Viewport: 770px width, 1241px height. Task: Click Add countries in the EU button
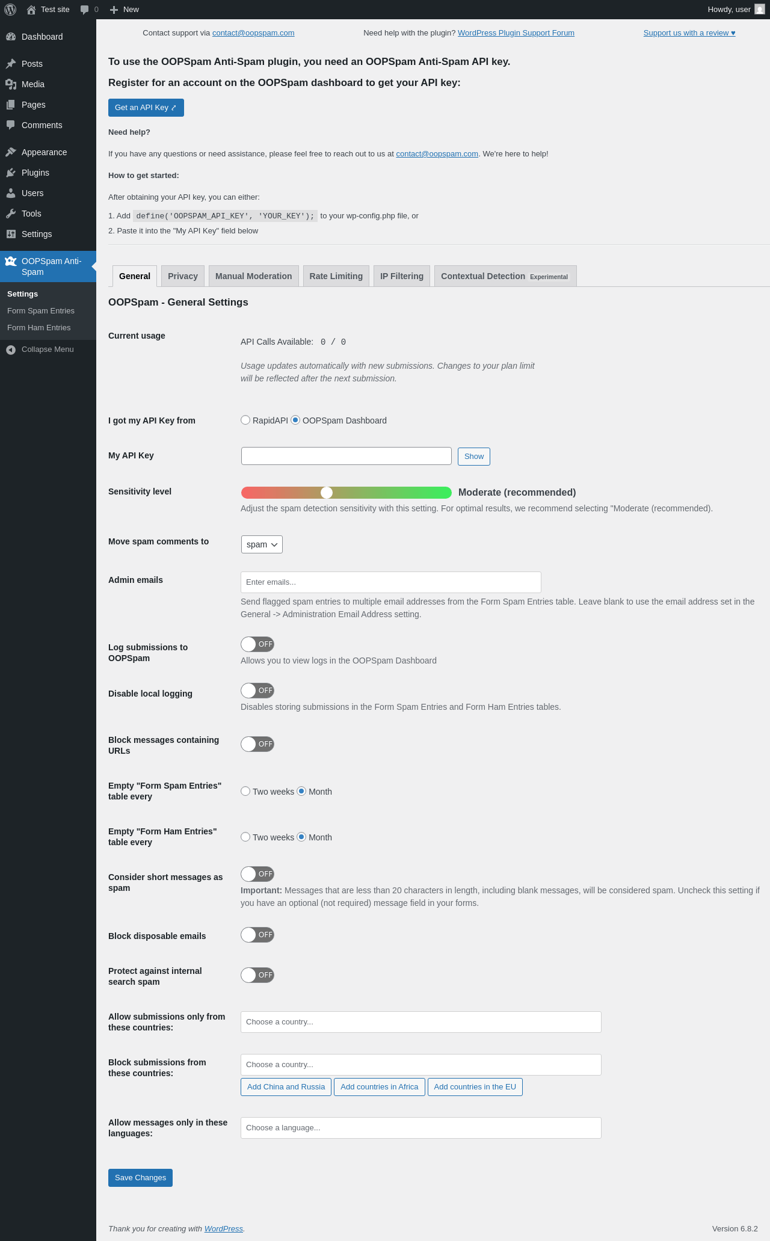point(475,1087)
